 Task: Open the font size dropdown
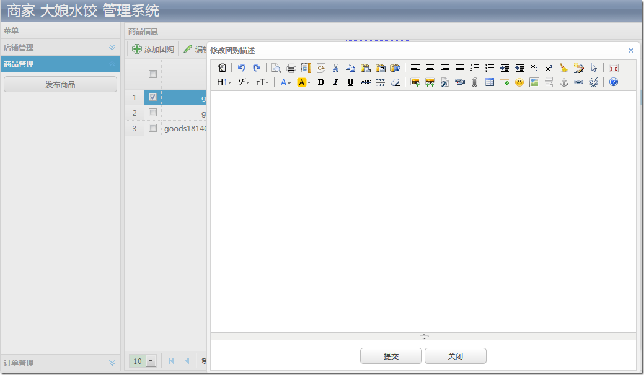pyautogui.click(x=262, y=82)
